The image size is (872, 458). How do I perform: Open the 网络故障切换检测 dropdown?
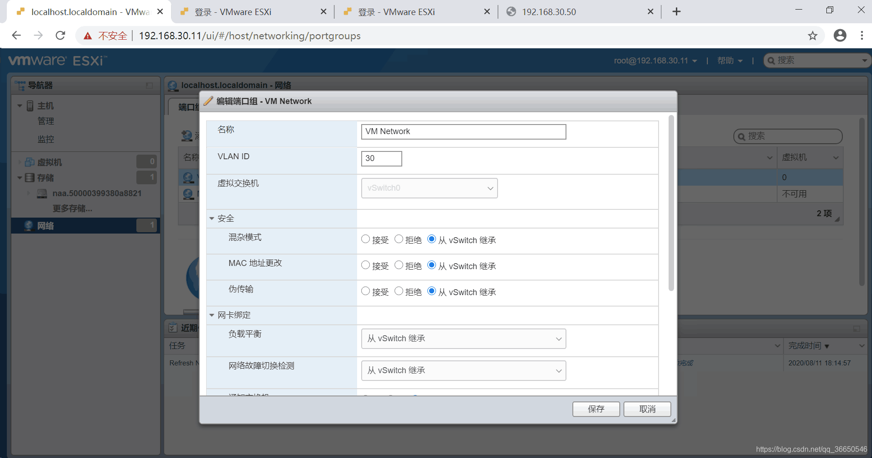(463, 370)
